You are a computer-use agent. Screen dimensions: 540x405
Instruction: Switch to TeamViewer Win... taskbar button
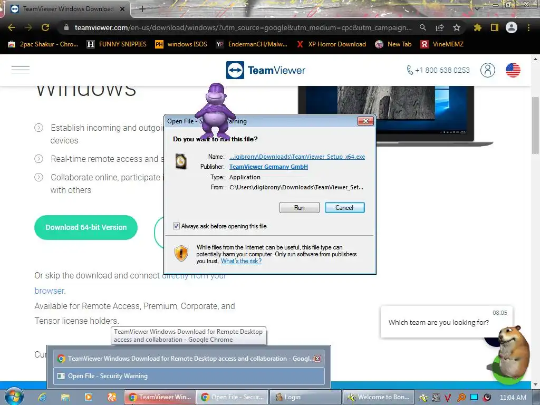pos(160,397)
